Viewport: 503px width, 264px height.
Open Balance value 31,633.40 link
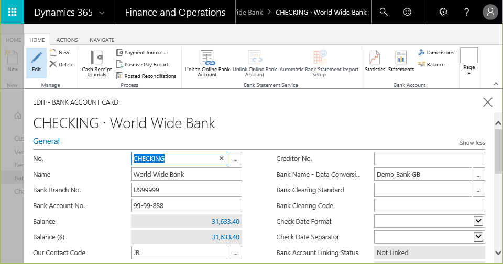tap(225, 222)
